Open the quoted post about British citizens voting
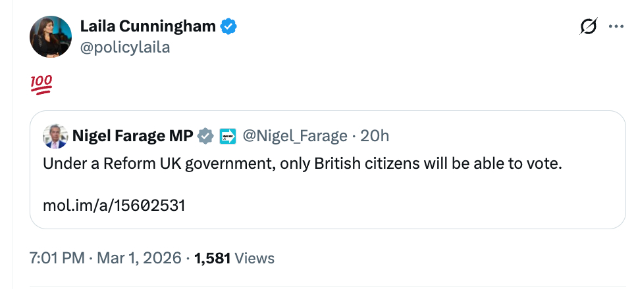Viewport: 636px width, 289px height. (x=302, y=164)
